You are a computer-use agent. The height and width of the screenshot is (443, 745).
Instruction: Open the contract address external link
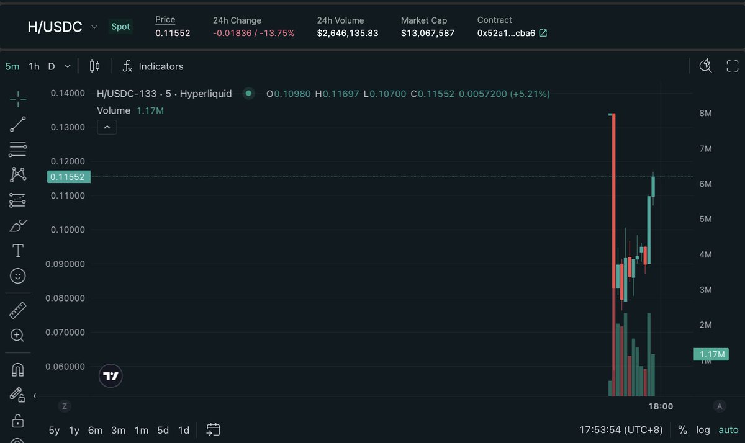543,33
